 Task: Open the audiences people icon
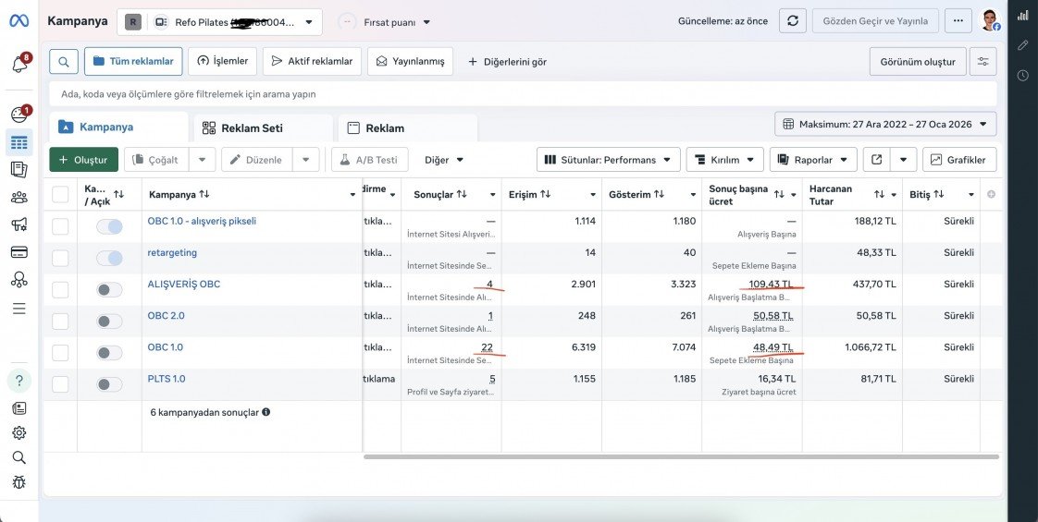click(19, 197)
